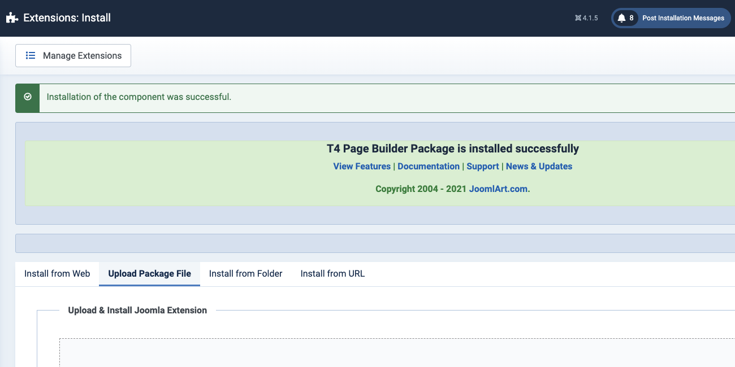Click the notification bell icon
The width and height of the screenshot is (735, 367).
coord(621,18)
